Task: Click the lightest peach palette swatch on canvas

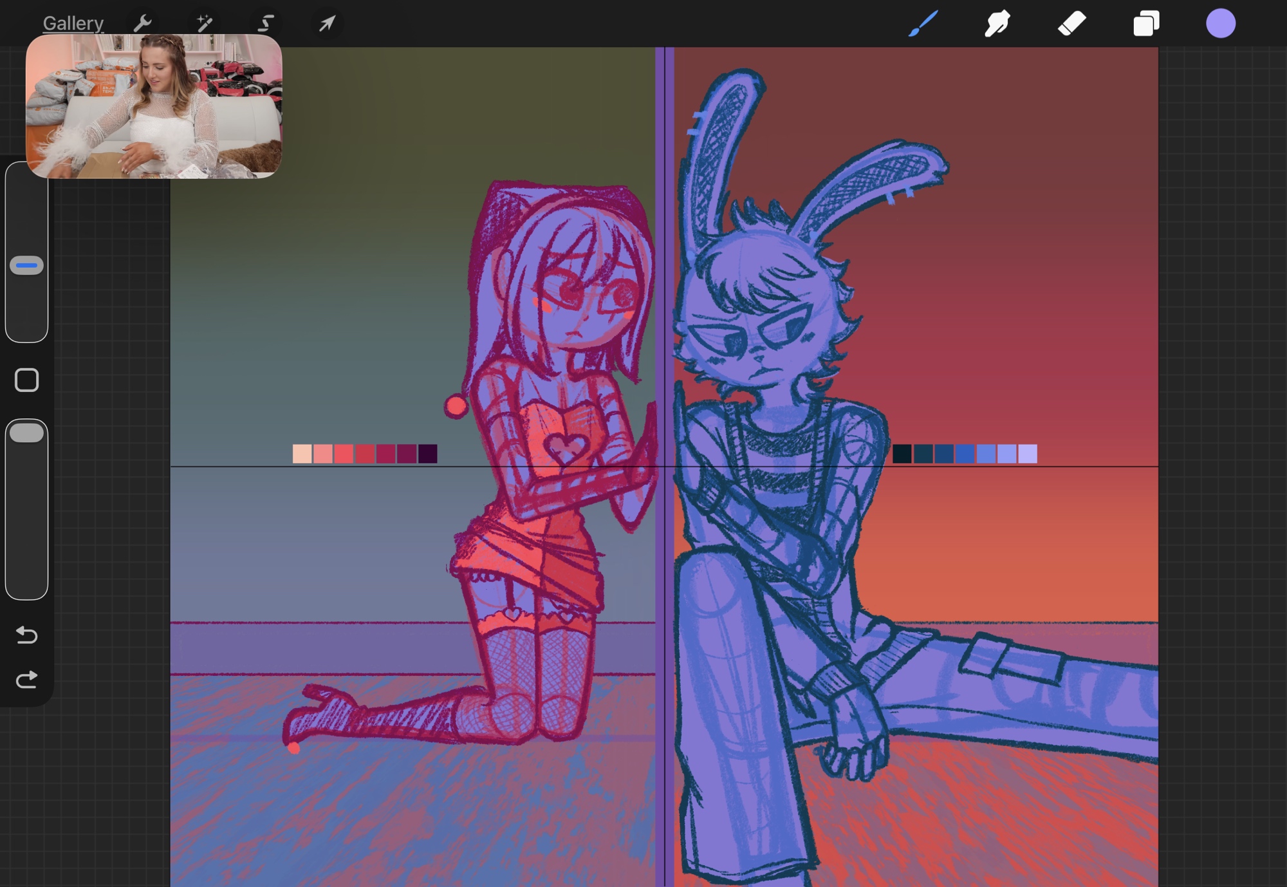Action: 302,454
